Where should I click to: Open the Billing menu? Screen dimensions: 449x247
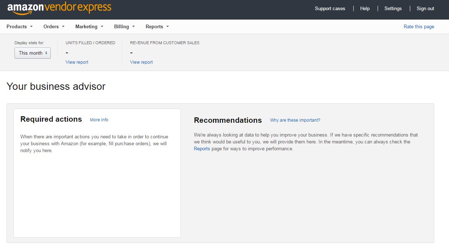coord(124,26)
